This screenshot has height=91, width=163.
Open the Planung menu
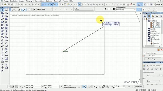click(29, 1)
